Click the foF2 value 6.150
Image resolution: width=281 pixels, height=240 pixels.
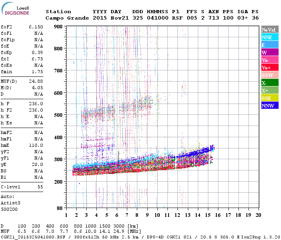[36, 27]
